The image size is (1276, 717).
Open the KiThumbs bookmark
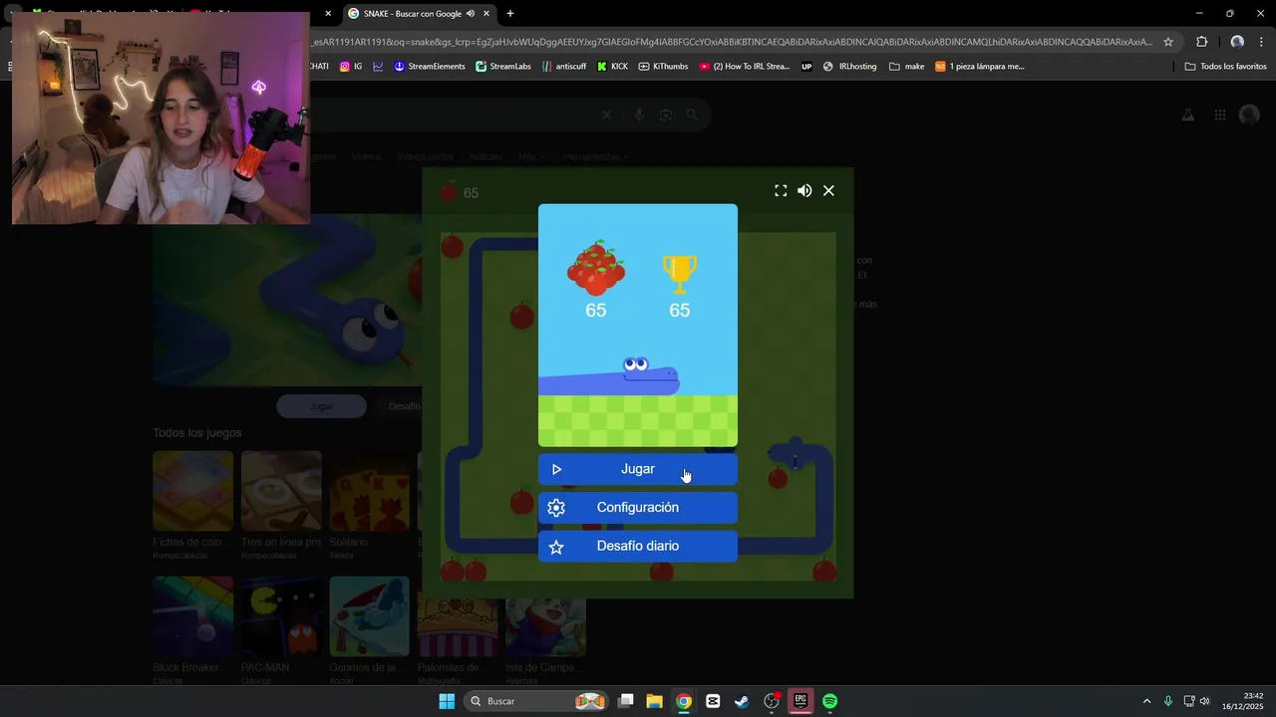[x=663, y=67]
